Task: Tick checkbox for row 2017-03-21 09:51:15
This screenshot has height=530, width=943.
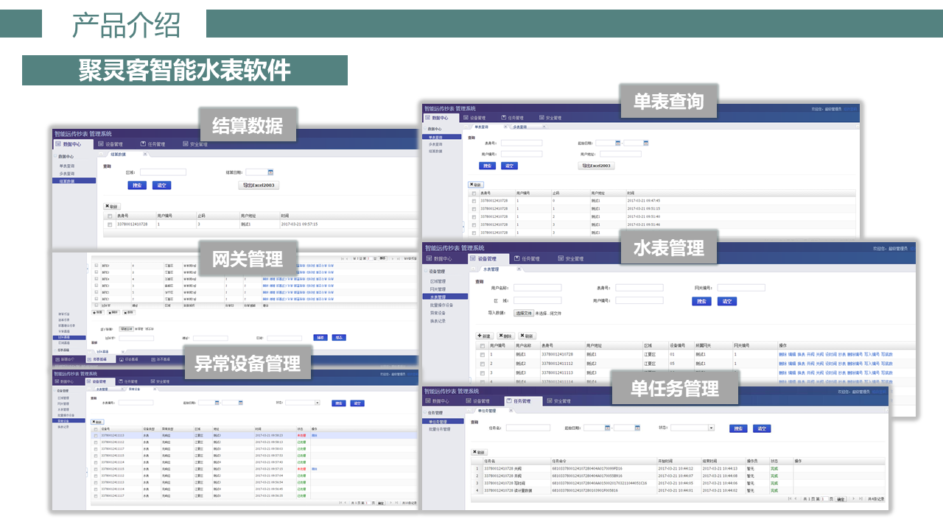Action: pos(474,208)
